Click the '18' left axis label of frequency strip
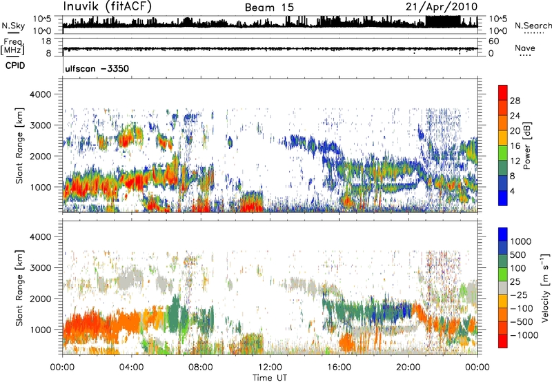This screenshot has height=382, width=552. 46,41
